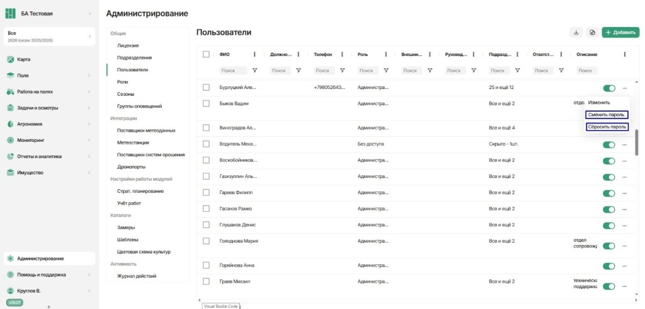645x309 pixels.
Task: Expand БА Тестовая organization chevron
Action: [89, 14]
